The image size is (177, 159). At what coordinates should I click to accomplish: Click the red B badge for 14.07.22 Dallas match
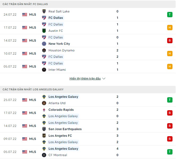[x=170, y=41]
